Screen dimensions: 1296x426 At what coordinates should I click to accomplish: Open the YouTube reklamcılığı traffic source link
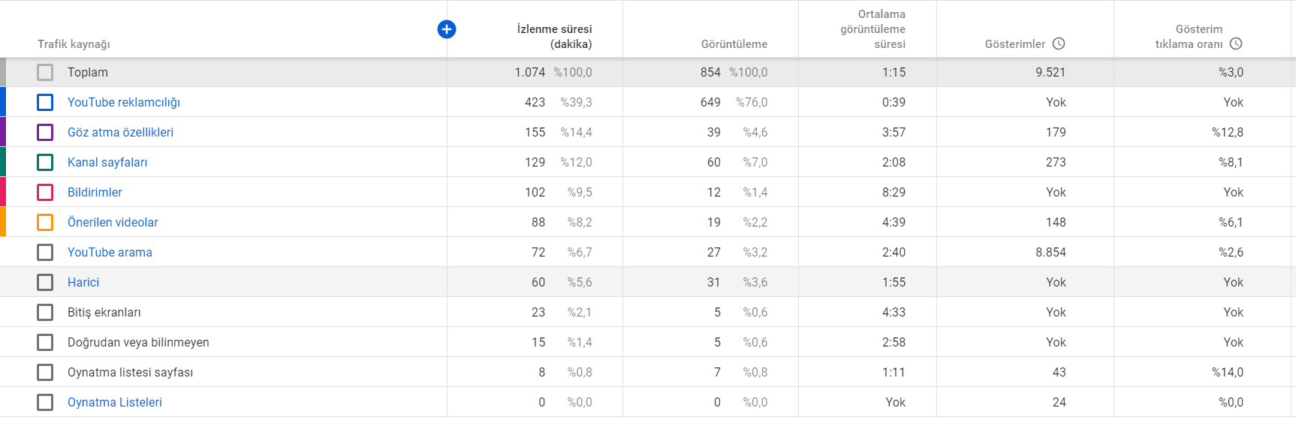pos(124,102)
